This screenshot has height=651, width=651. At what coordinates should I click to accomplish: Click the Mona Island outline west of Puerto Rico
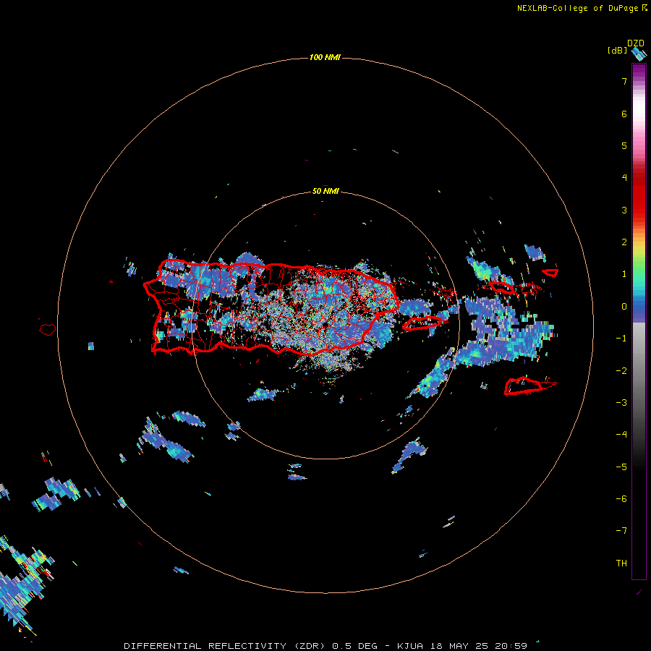(47, 329)
